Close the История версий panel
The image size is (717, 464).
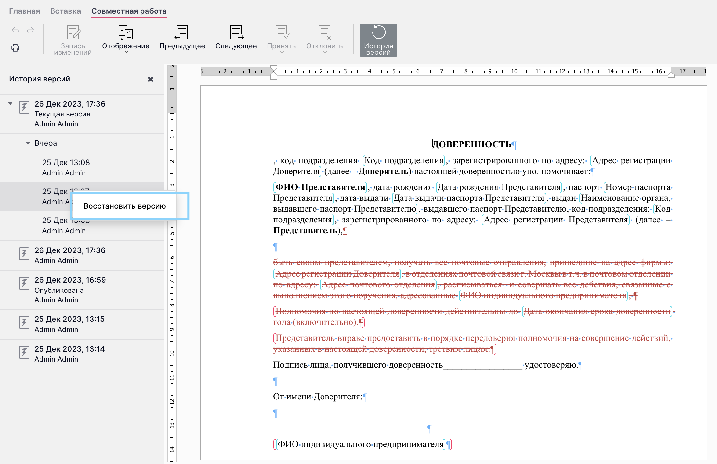[x=151, y=79]
